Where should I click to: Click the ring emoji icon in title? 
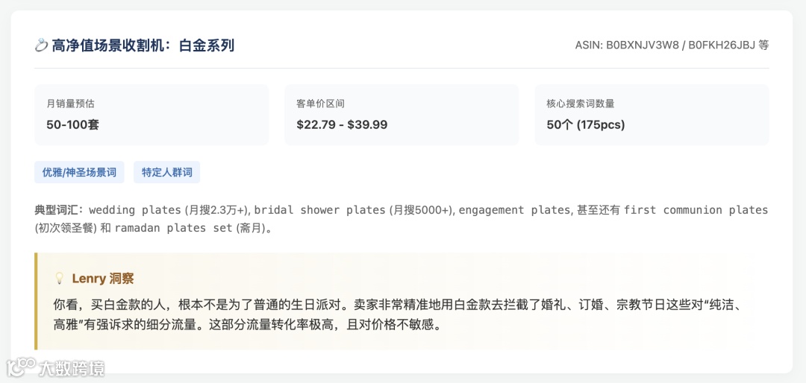coord(41,45)
